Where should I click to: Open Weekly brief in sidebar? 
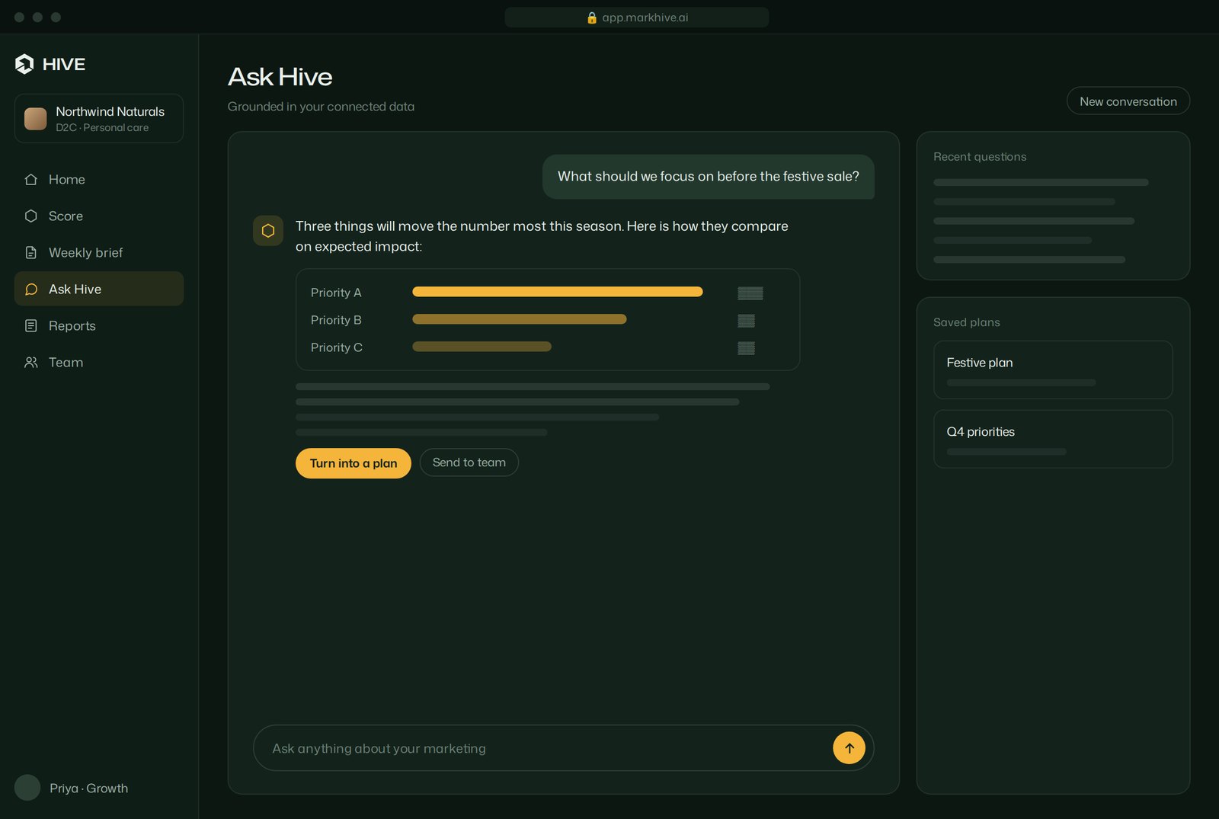(99, 253)
